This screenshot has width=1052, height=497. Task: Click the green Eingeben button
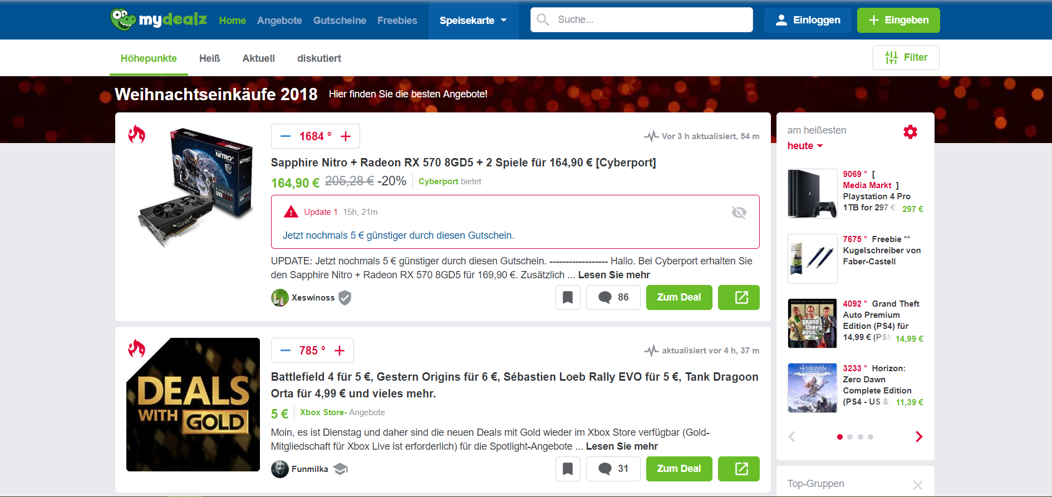point(898,20)
